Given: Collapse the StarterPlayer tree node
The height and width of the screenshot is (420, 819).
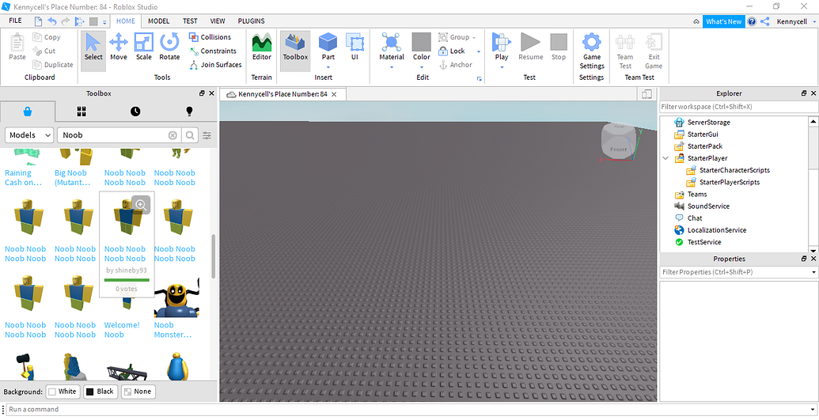Looking at the screenshot, I should click(665, 158).
